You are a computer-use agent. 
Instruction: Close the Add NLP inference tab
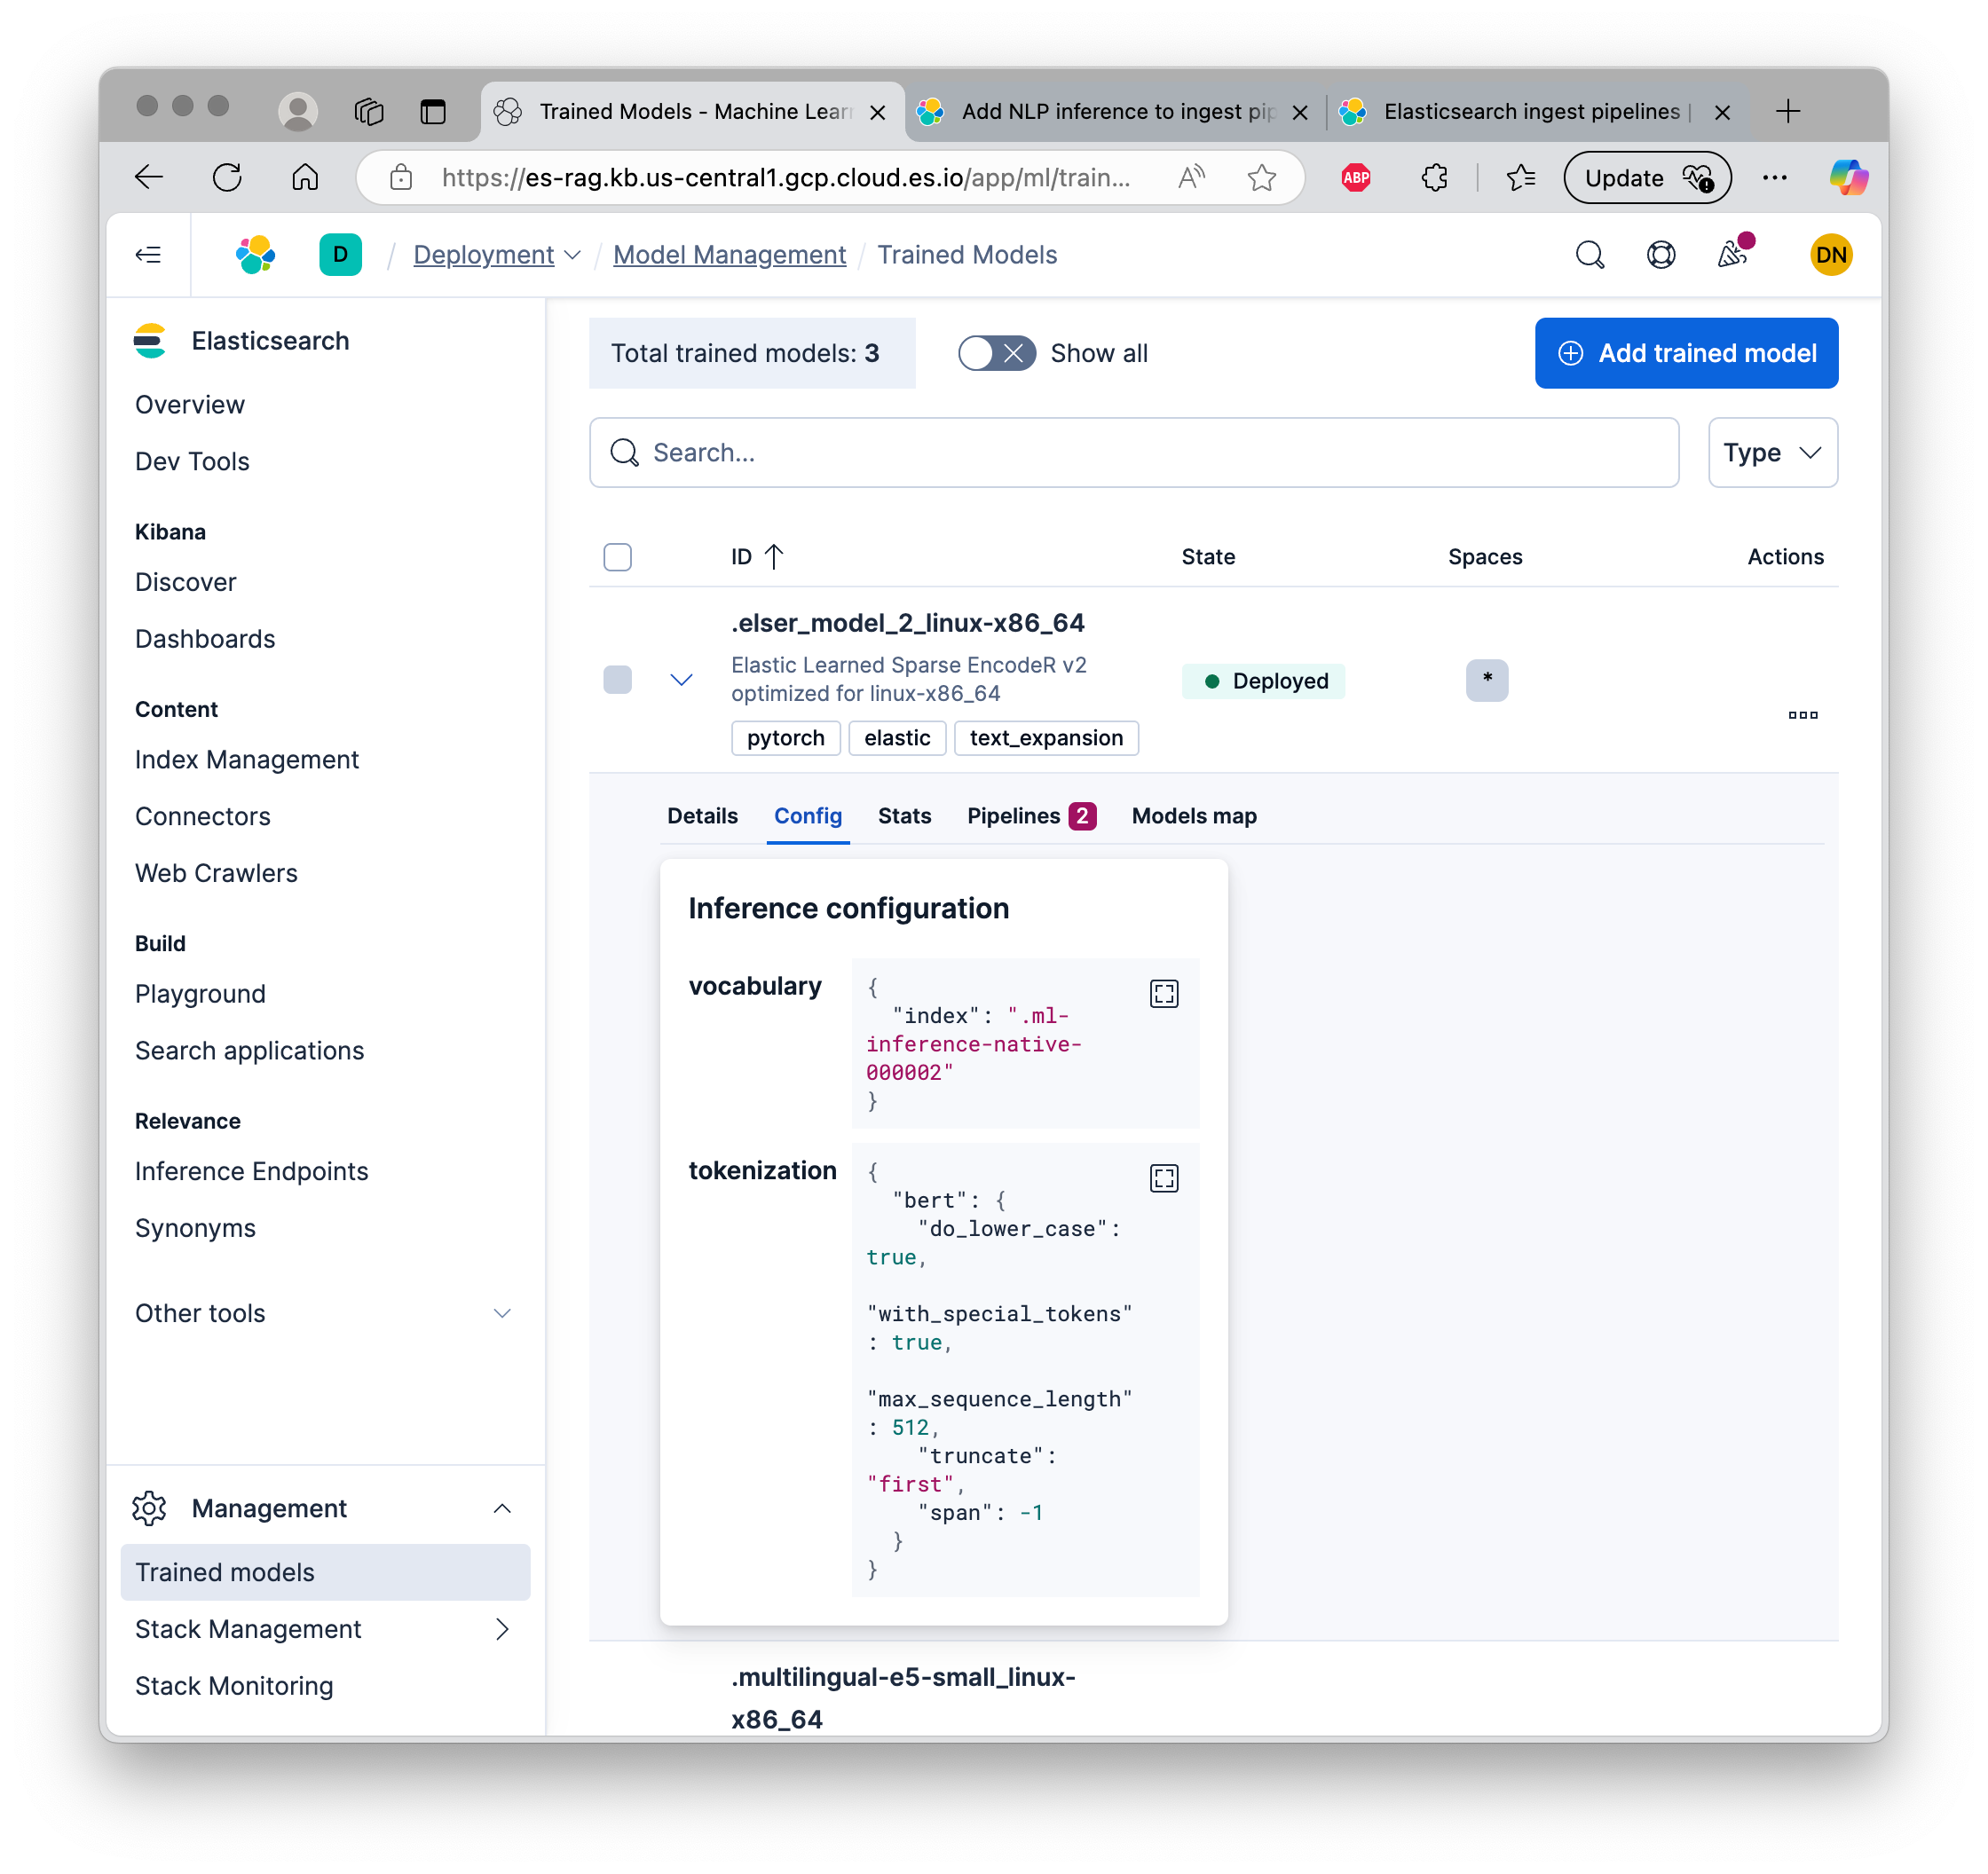pos(1299,112)
